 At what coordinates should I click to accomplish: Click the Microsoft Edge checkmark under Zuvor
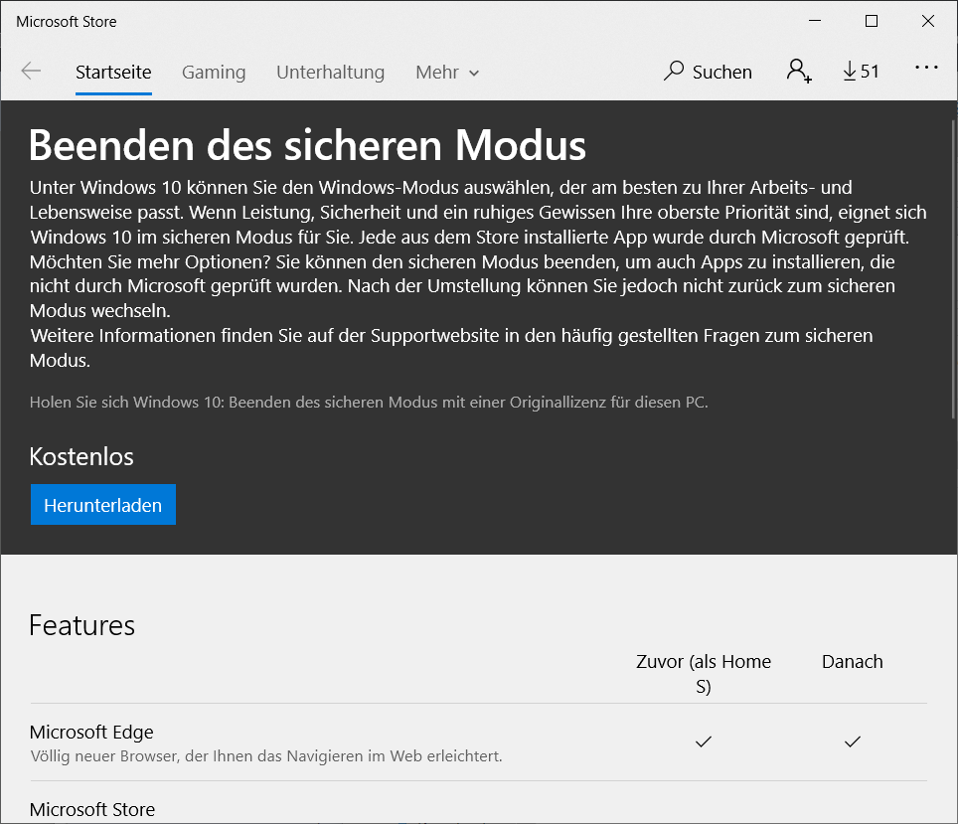click(704, 742)
